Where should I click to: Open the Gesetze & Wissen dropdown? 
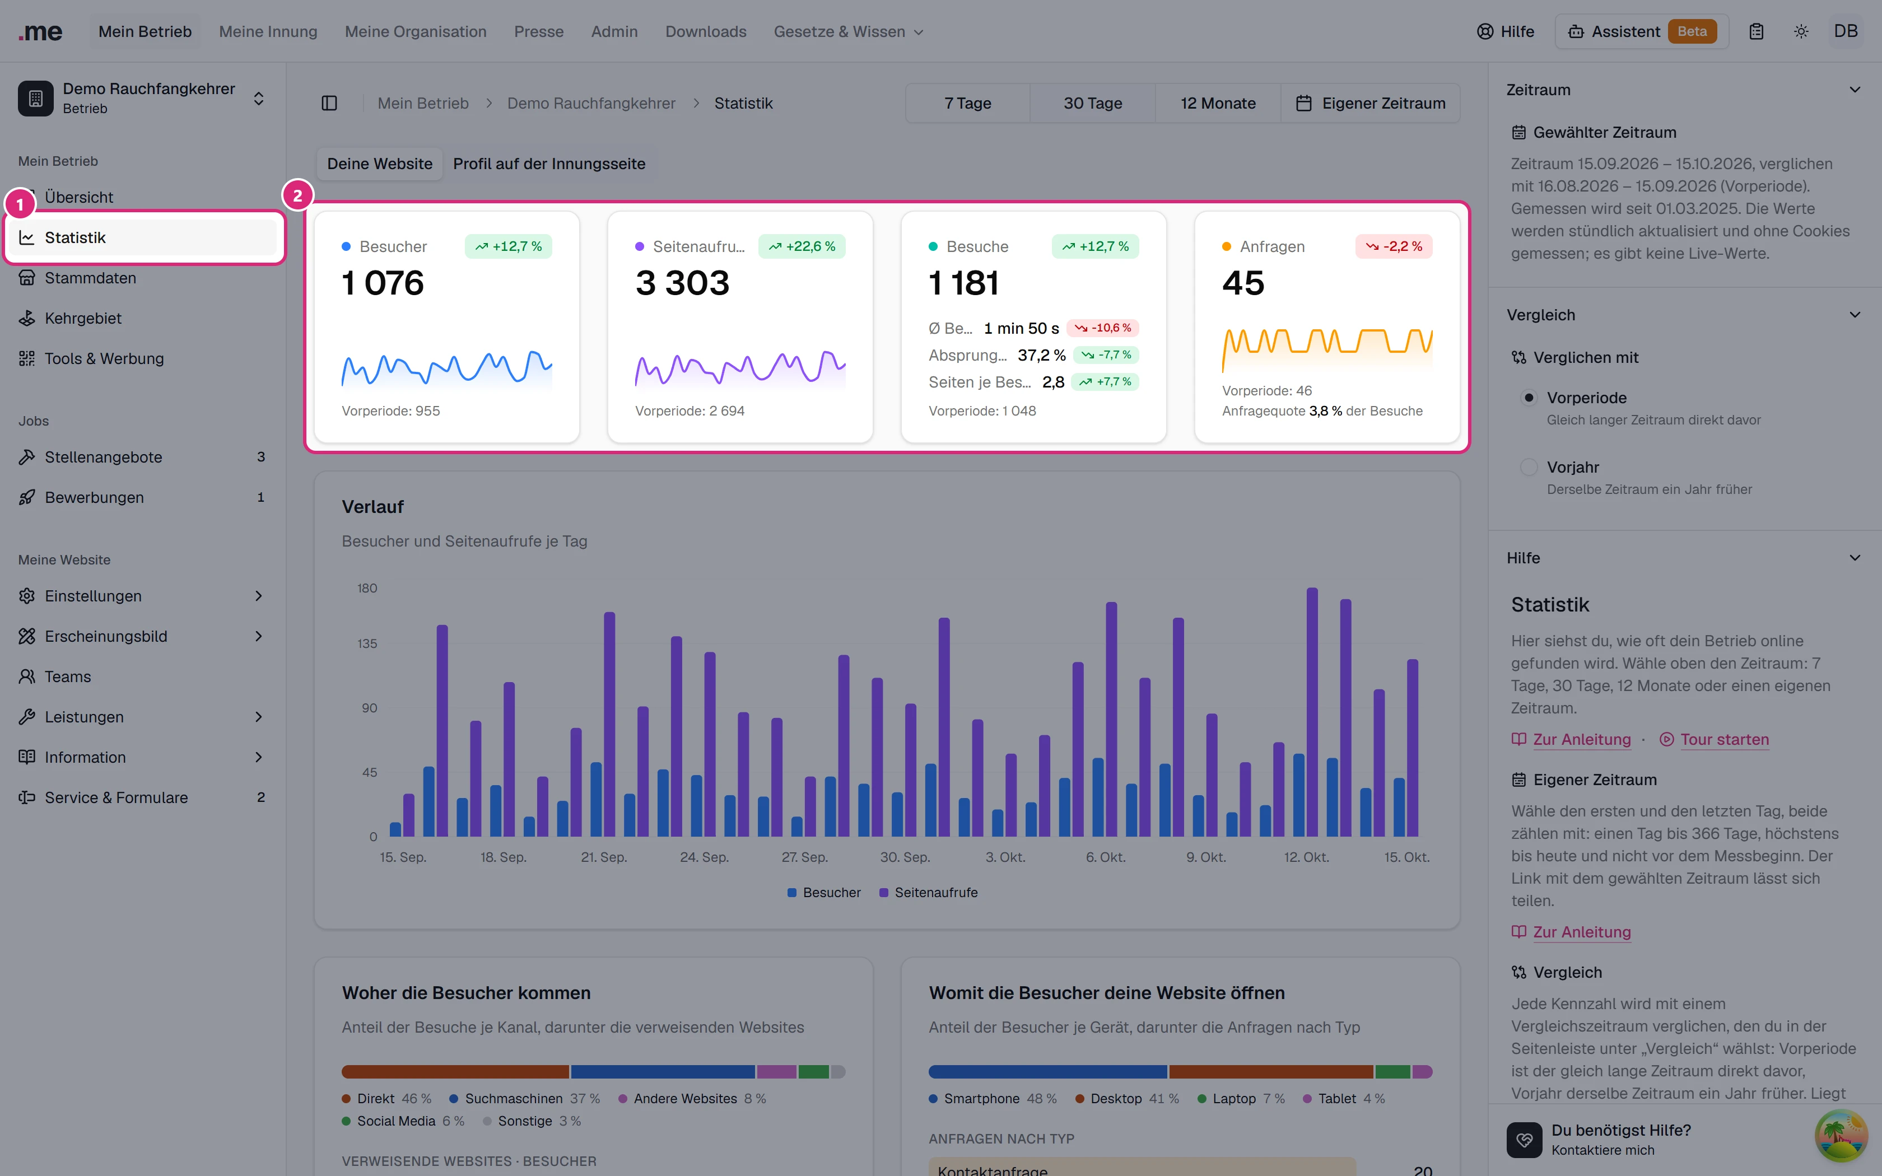pos(849,32)
